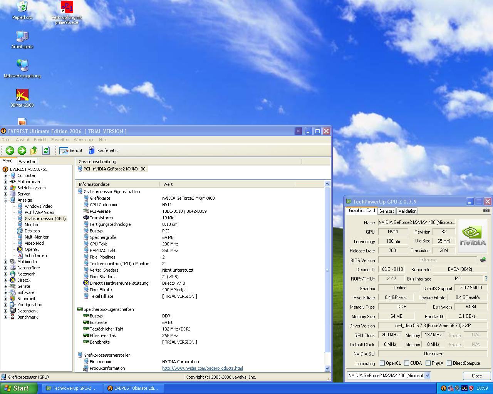Open the GPU selection dropdown in GPU-Z
The height and width of the screenshot is (394, 493).
click(427, 376)
